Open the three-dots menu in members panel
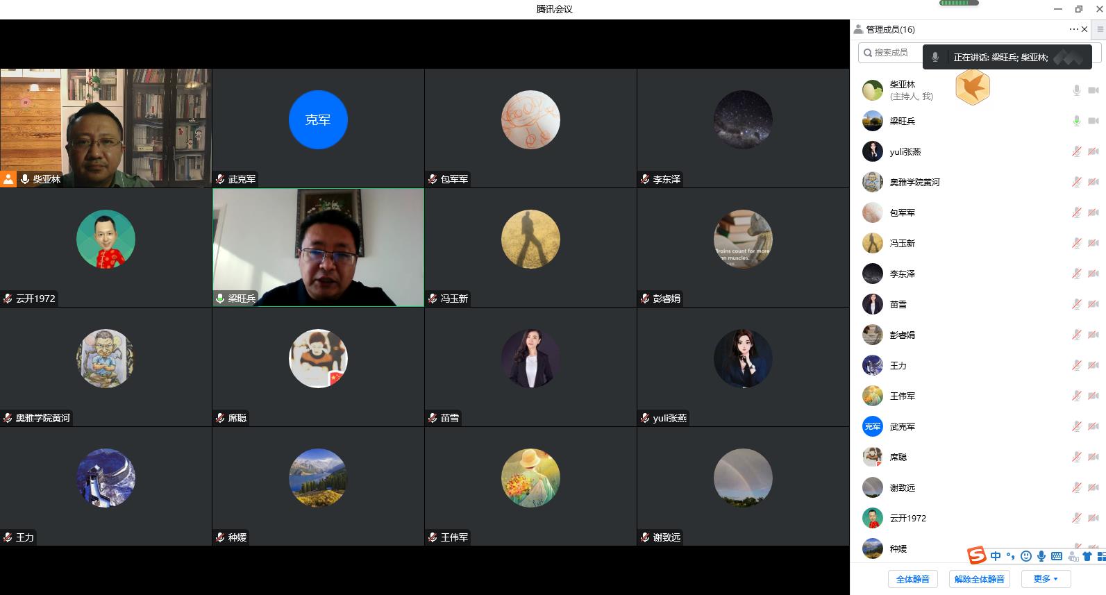This screenshot has width=1106, height=595. [x=1073, y=29]
